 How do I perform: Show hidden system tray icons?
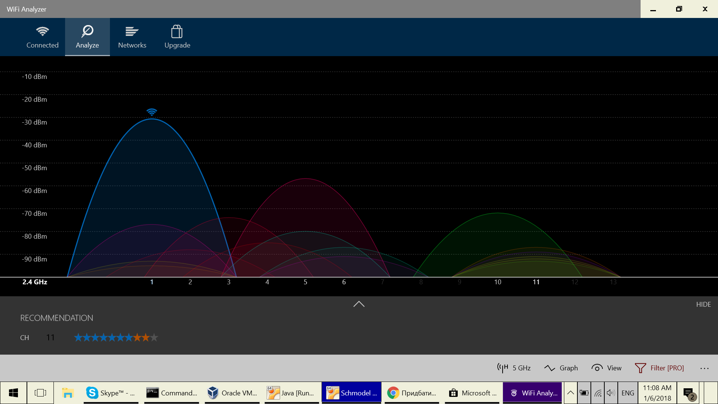(570, 393)
